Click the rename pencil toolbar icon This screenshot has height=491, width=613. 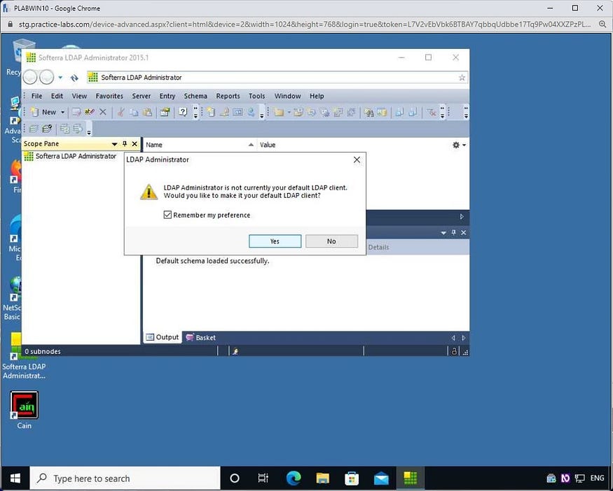89,113
